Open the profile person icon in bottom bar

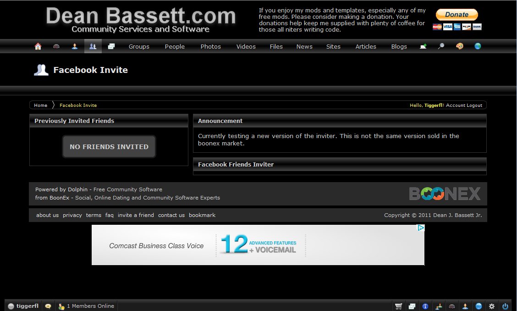point(465,306)
